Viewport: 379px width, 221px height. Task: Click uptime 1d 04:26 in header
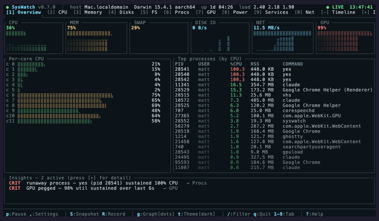217,7
